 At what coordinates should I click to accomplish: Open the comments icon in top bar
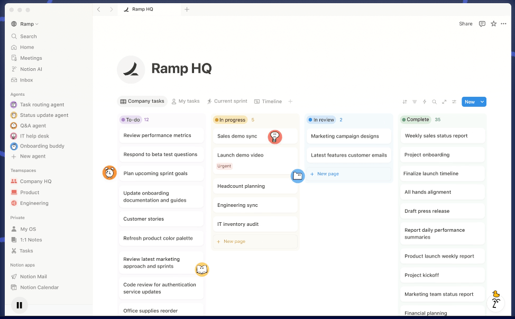(482, 24)
